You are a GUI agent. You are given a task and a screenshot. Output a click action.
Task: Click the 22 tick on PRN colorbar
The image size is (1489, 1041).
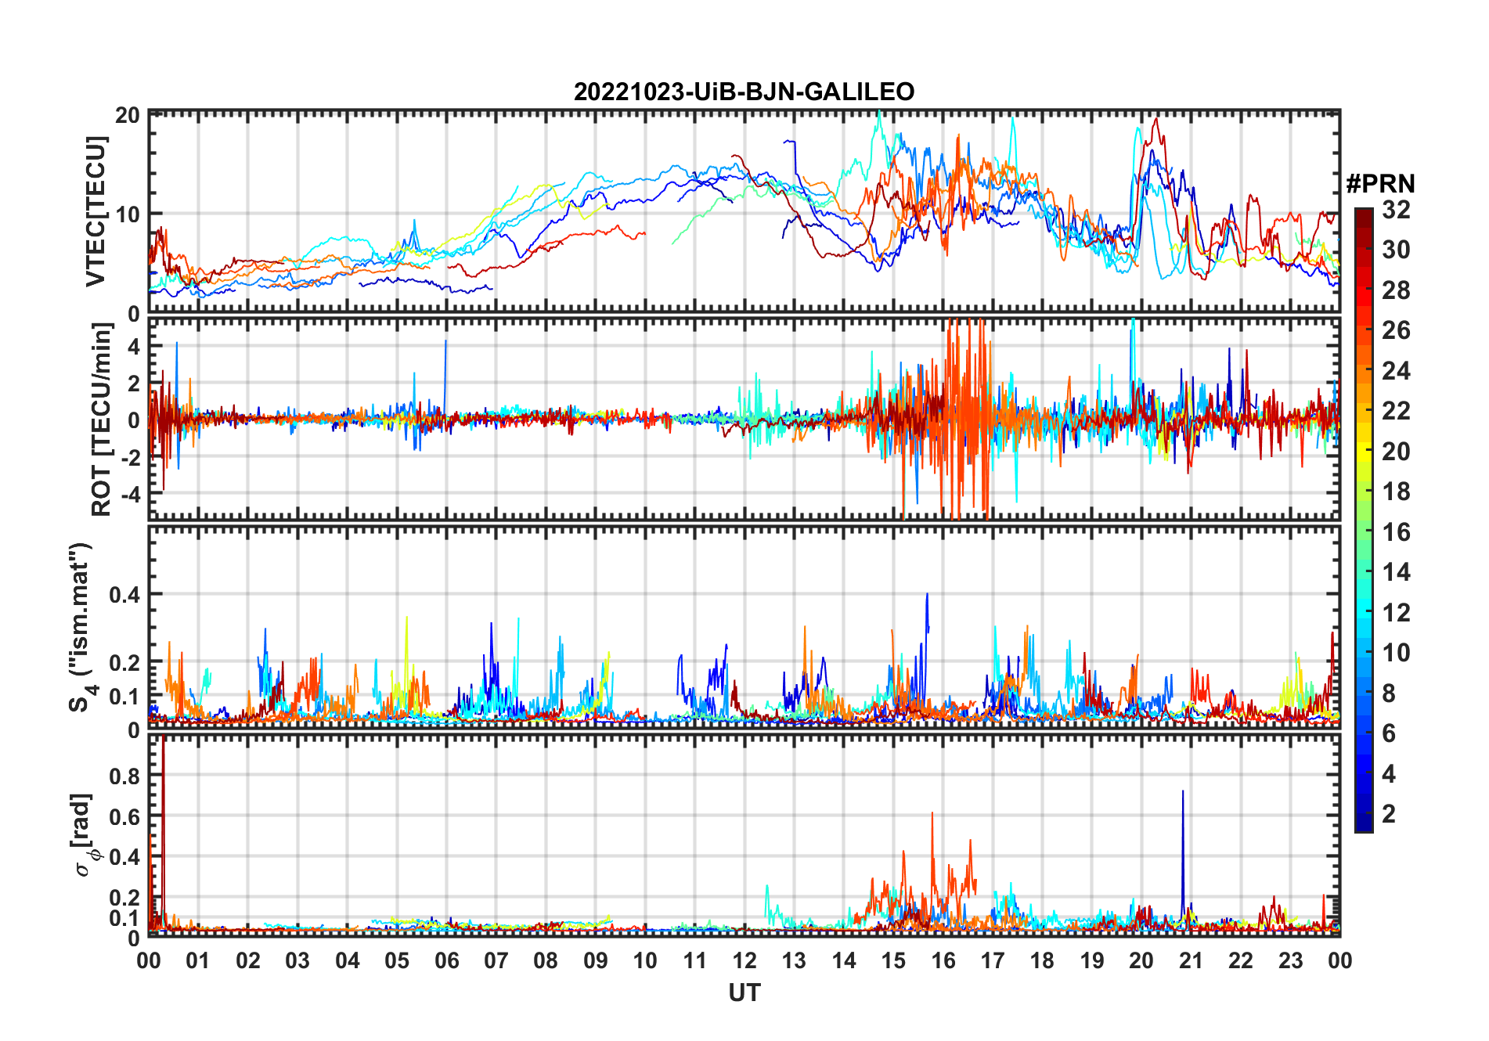coord(1396,411)
